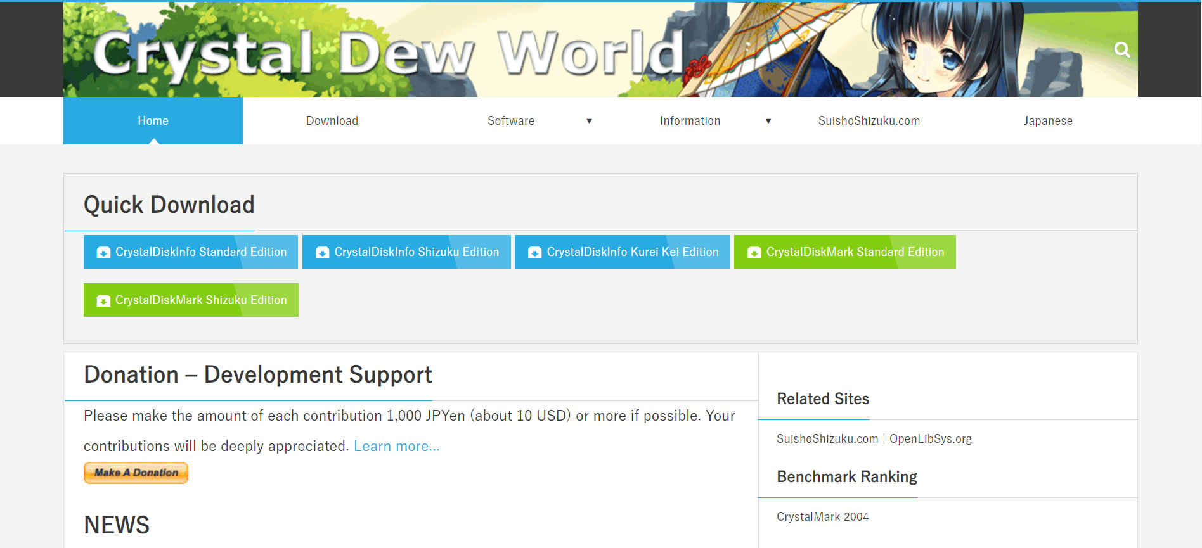Viewport: 1202px width, 548px height.
Task: Click the download icon on CrystalDiskInfo Shizuku Edition
Action: pos(322,253)
